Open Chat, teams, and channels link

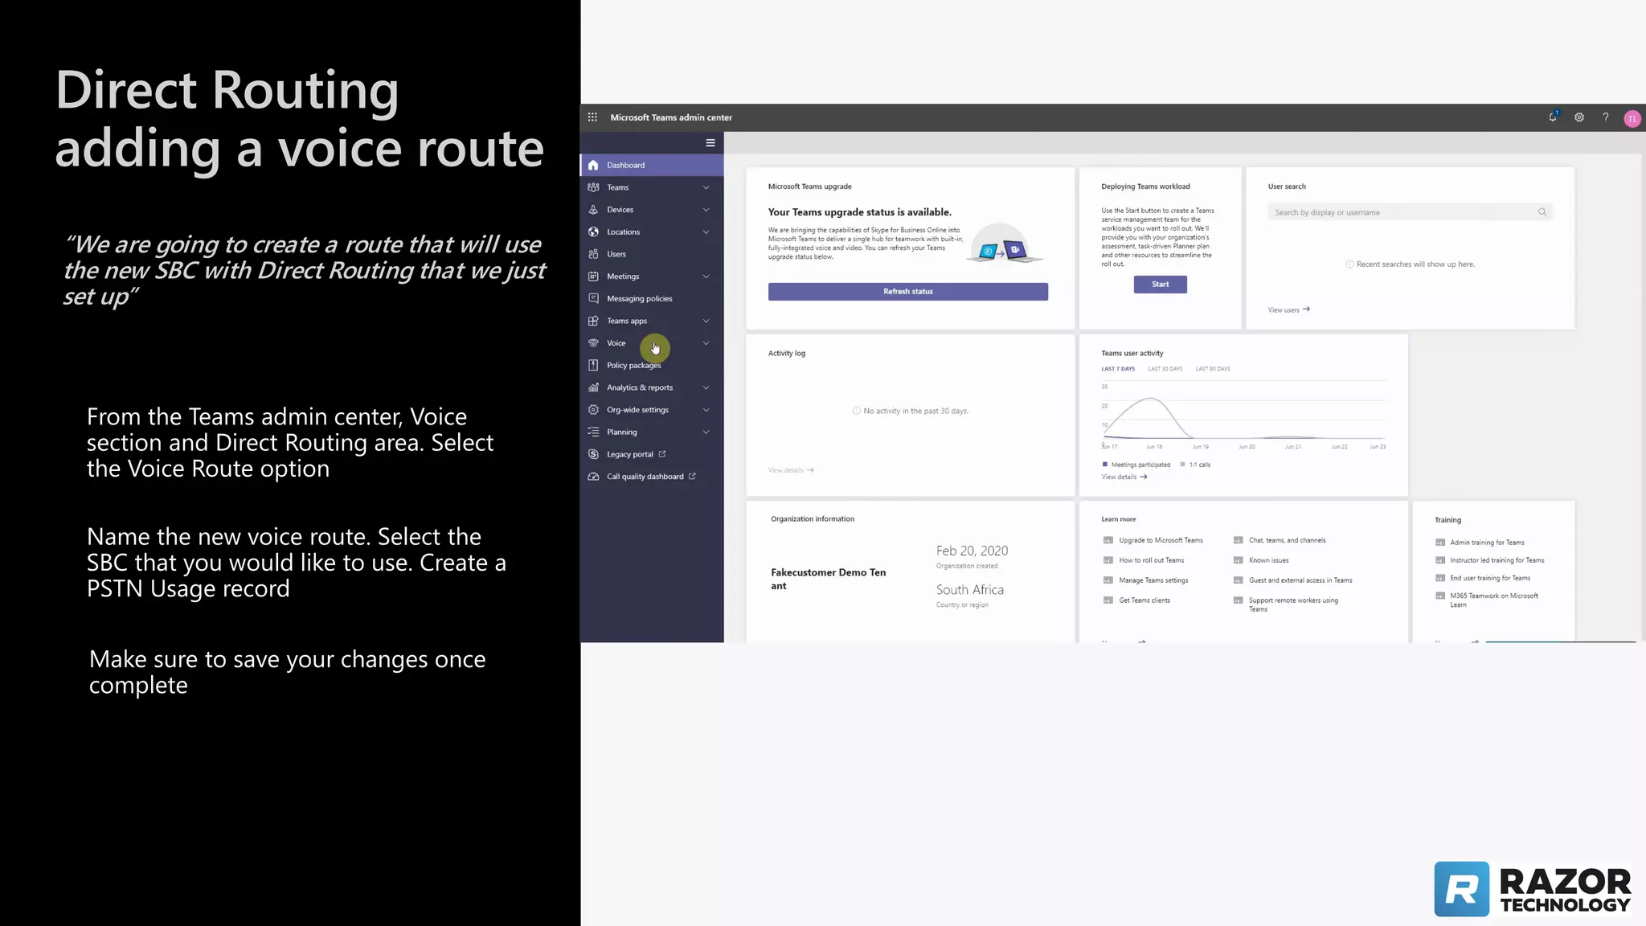[x=1288, y=540]
